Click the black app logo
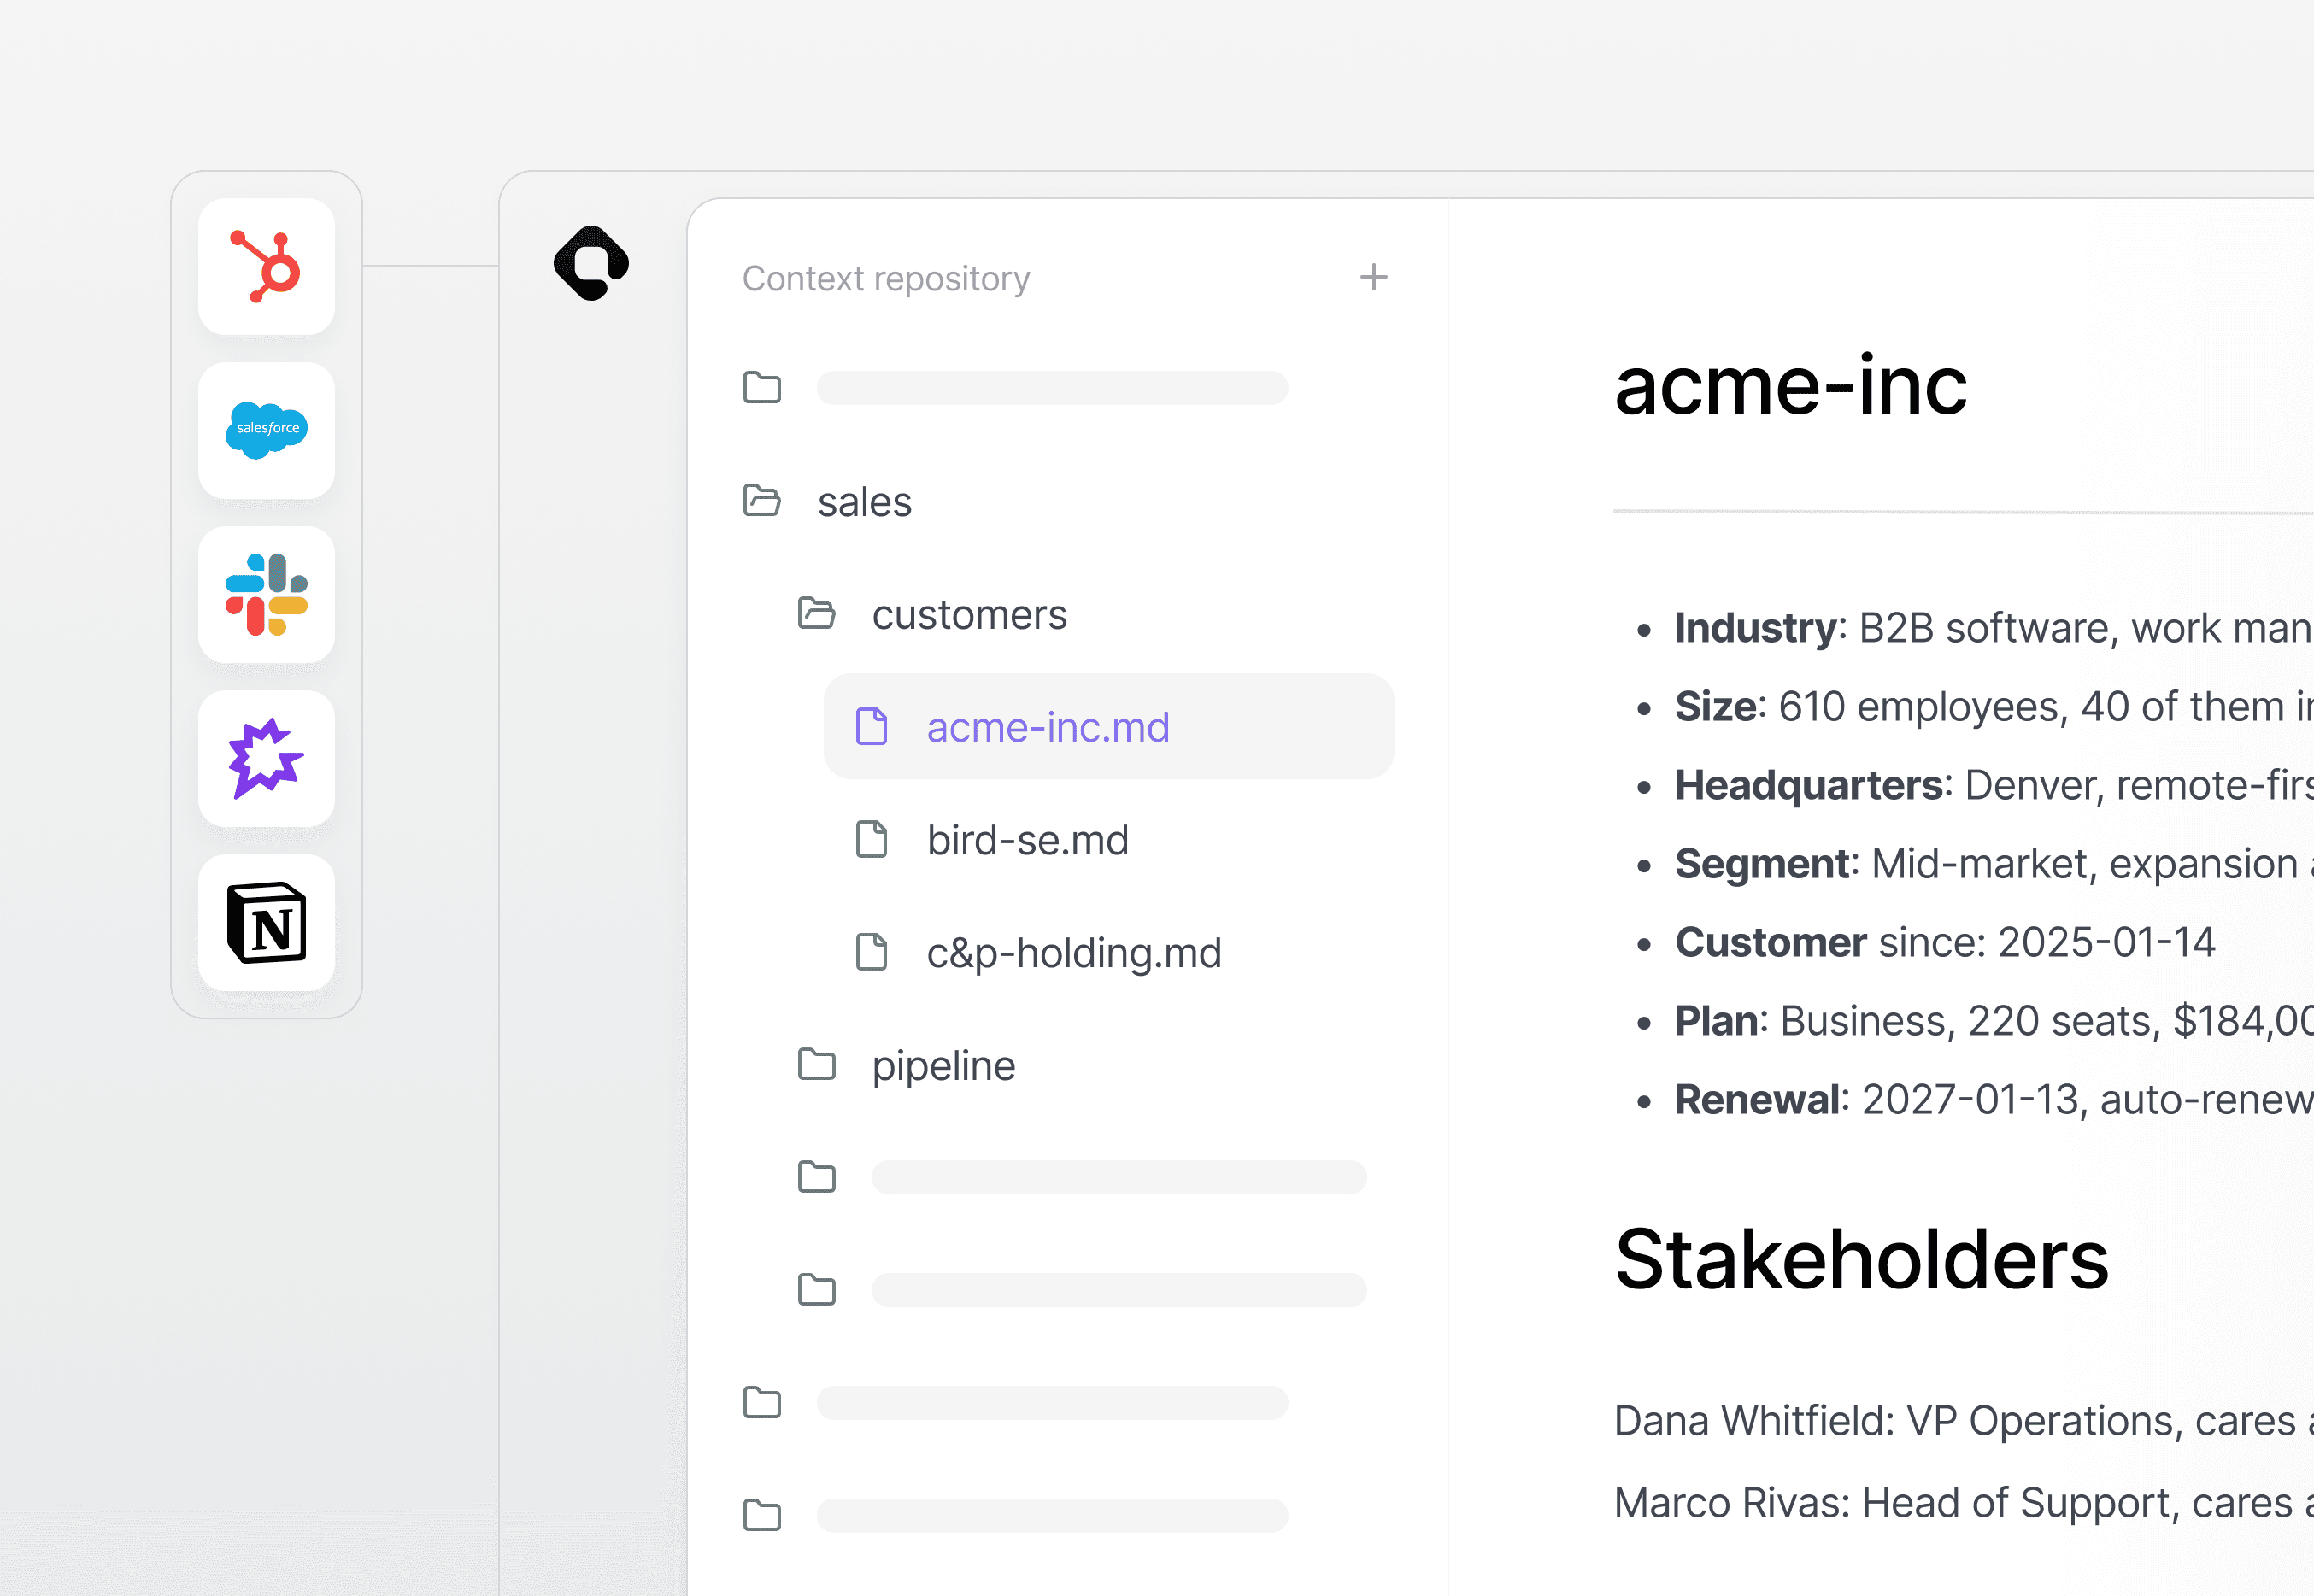 tap(591, 263)
